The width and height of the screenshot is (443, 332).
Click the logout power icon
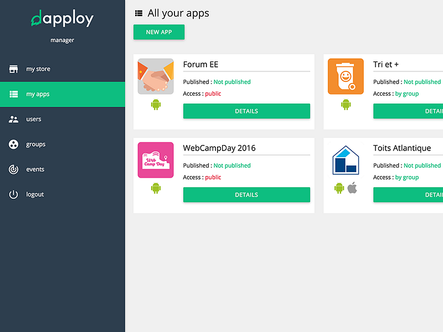(x=13, y=195)
